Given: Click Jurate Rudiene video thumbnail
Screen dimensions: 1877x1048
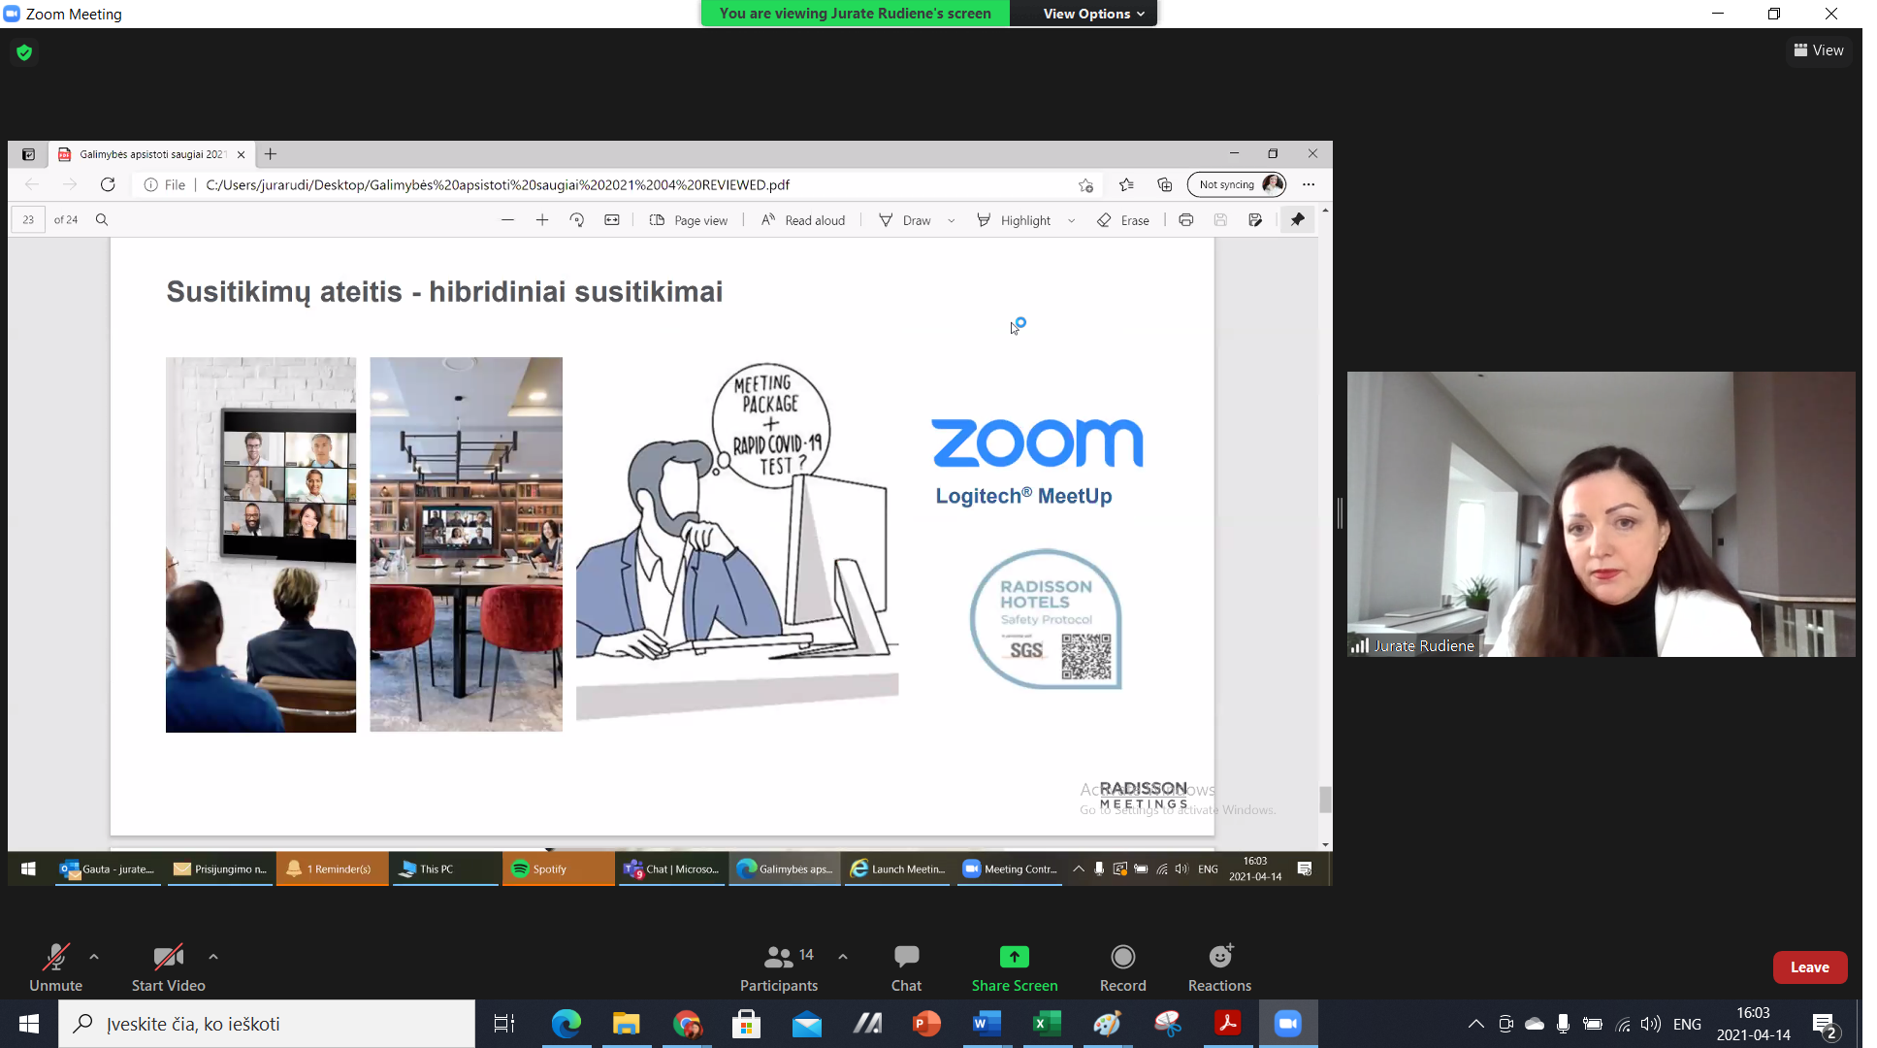Looking at the screenshot, I should tap(1601, 514).
